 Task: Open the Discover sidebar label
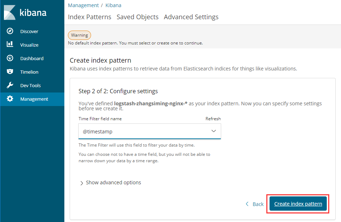(29, 31)
